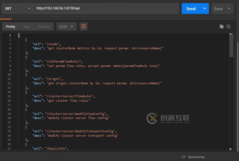Click the "set param flow rules" description
This screenshot has height=161, width=239.
pos(103,66)
